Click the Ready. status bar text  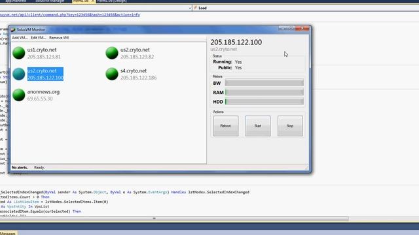[x=39, y=168]
